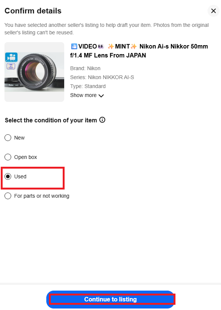Select the Used condition radio circle
The image size is (221, 310).
(x=8, y=176)
